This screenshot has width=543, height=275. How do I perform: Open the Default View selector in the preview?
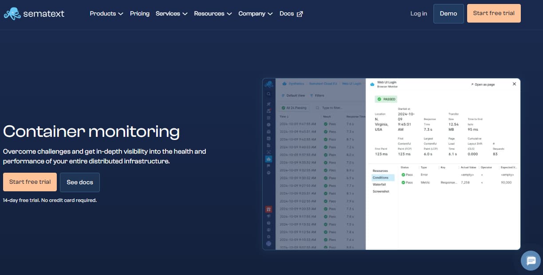[x=293, y=96]
